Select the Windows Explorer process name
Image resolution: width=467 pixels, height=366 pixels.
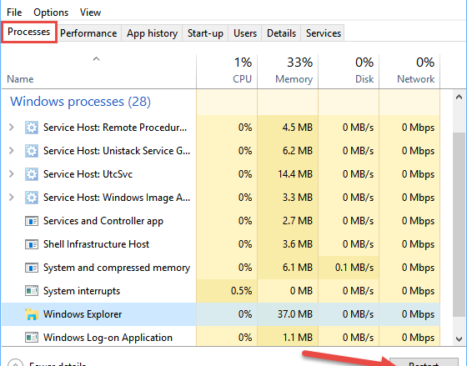click(x=83, y=314)
